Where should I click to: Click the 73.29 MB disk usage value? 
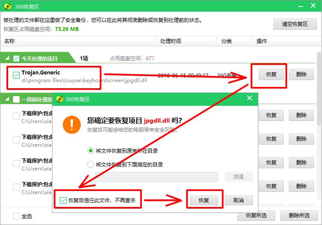pos(67,29)
